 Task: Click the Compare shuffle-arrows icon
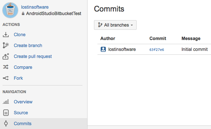(x=6, y=67)
